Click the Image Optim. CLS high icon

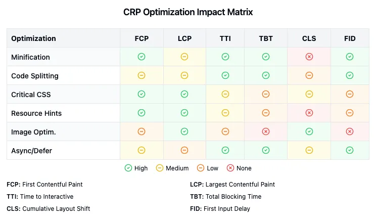pos(309,131)
